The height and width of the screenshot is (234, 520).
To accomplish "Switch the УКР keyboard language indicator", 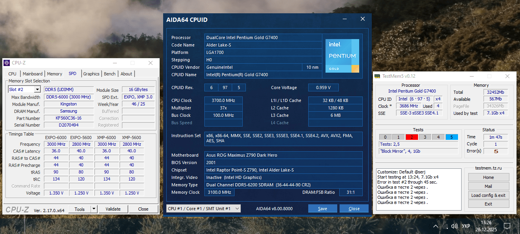I will [466, 226].
